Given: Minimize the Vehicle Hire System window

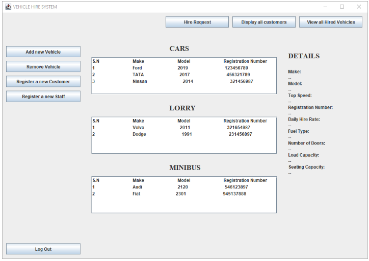Looking at the screenshot, I should coord(325,7).
